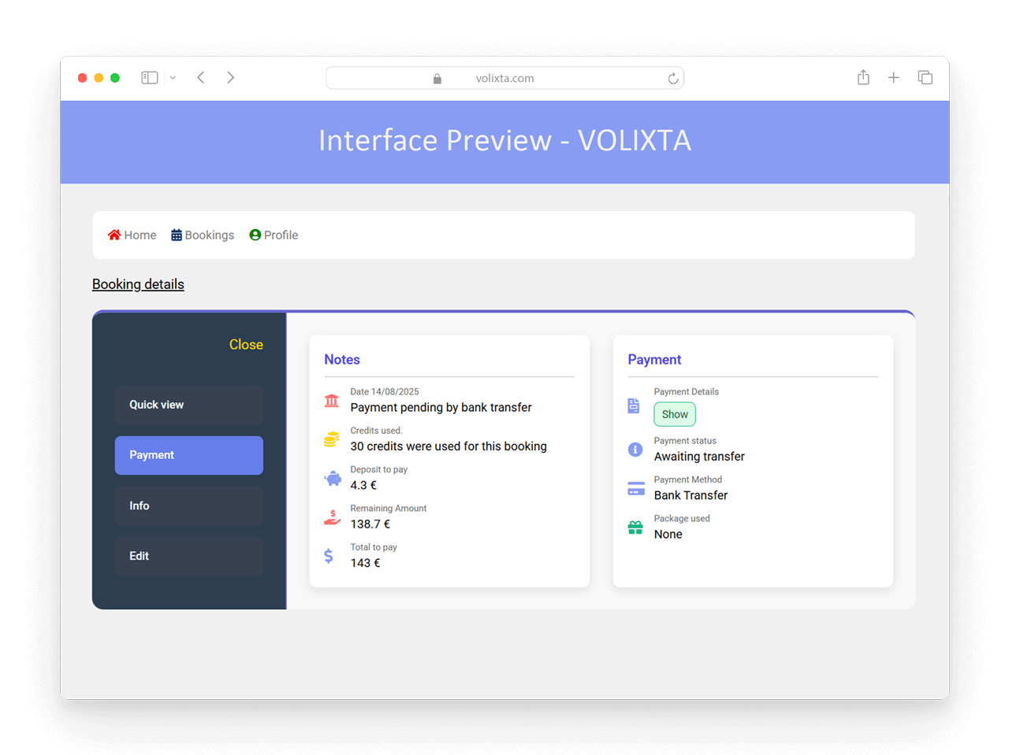Image resolution: width=1009 pixels, height=755 pixels.
Task: Go forward with browser forward arrow
Action: pos(230,77)
